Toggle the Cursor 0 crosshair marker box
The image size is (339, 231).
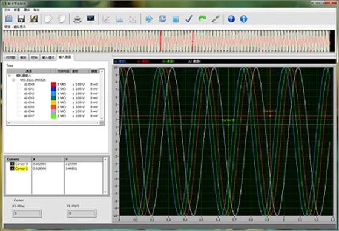coord(12,164)
